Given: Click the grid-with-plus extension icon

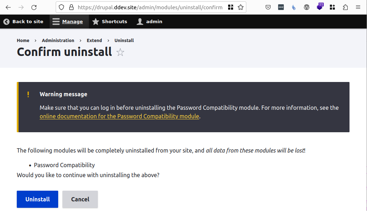Looking at the screenshot, I should (332, 7).
